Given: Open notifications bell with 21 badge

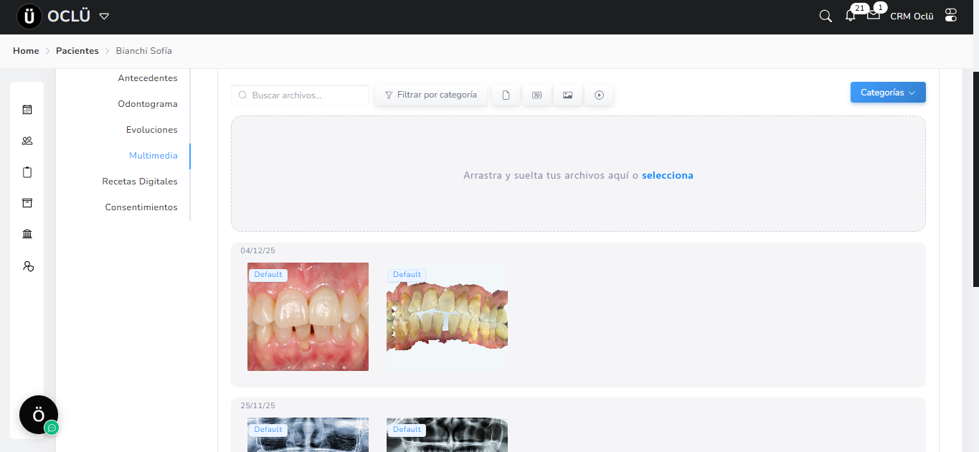Looking at the screenshot, I should click(851, 15).
